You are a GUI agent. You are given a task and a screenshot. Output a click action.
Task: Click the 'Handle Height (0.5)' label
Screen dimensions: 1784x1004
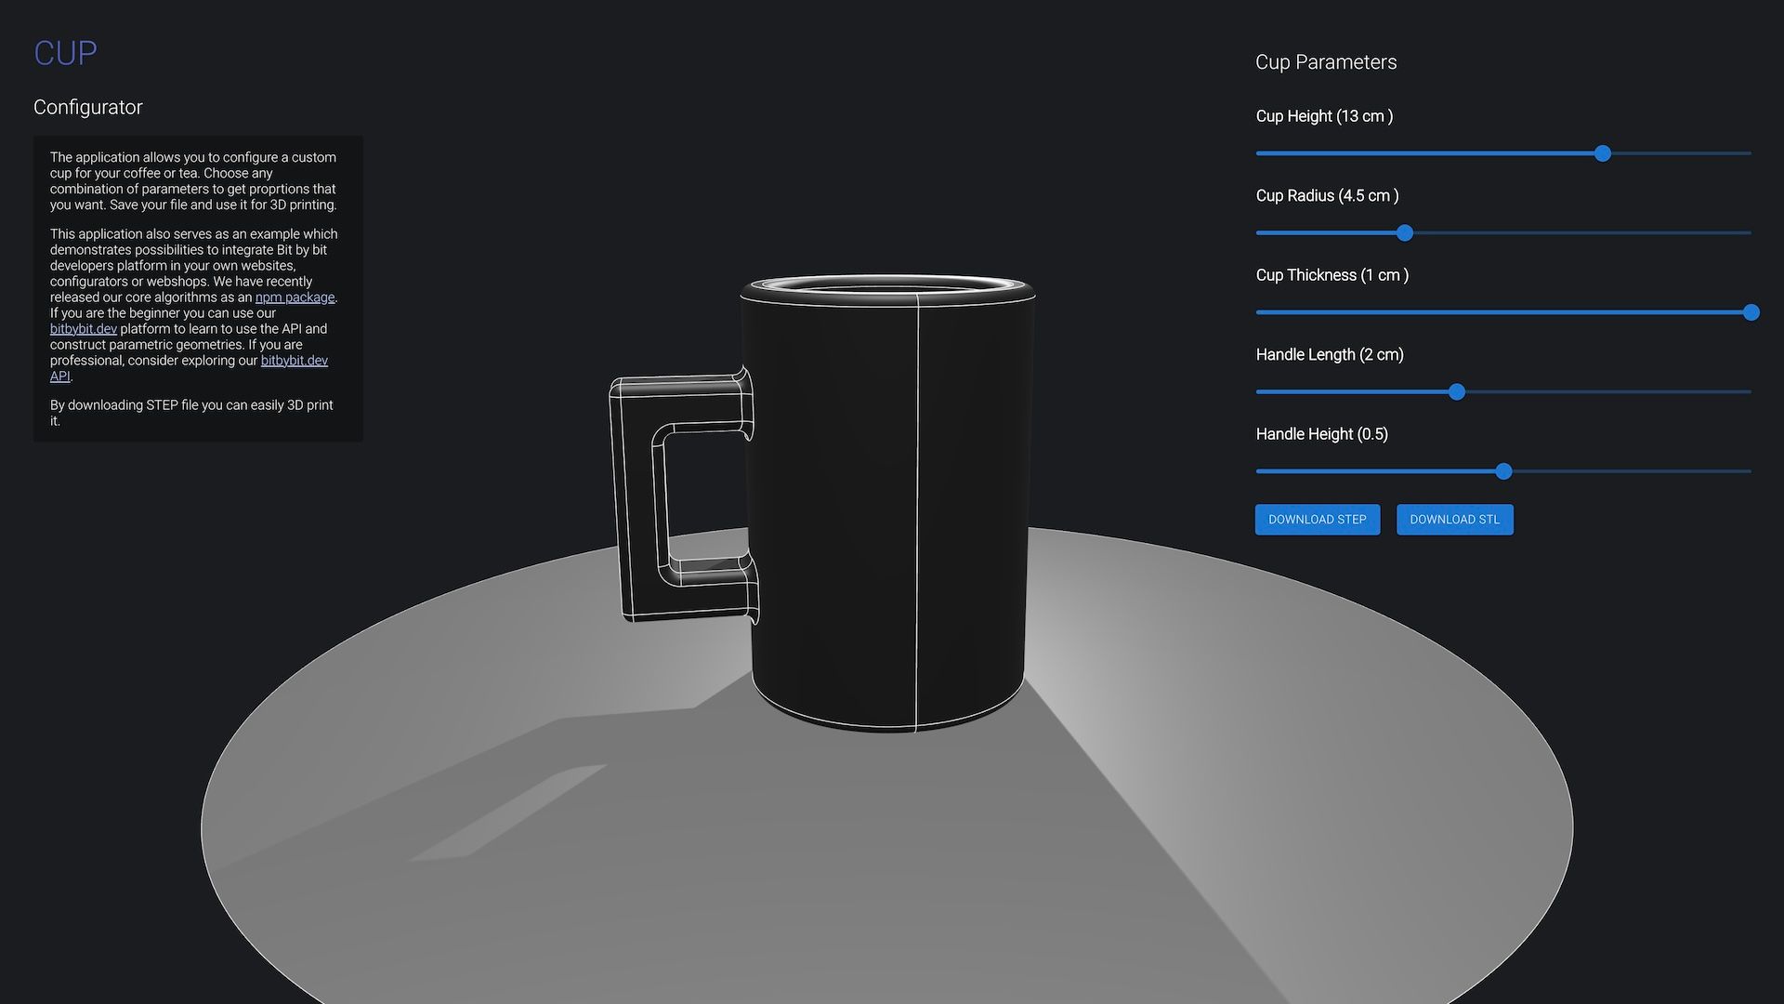tap(1321, 434)
